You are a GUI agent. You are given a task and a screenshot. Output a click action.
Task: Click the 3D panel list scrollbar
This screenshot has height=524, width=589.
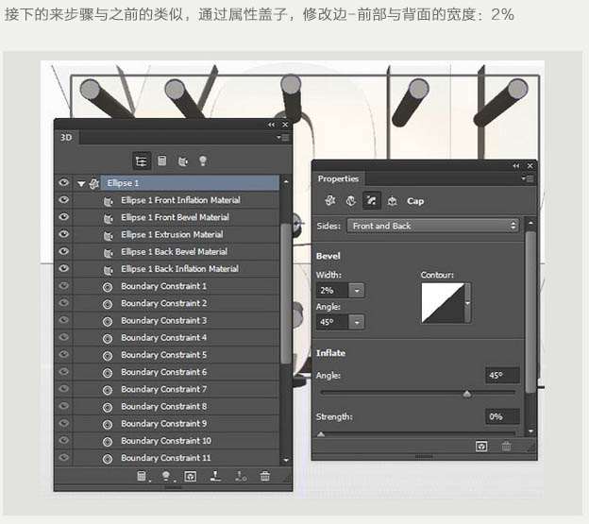[x=286, y=293]
